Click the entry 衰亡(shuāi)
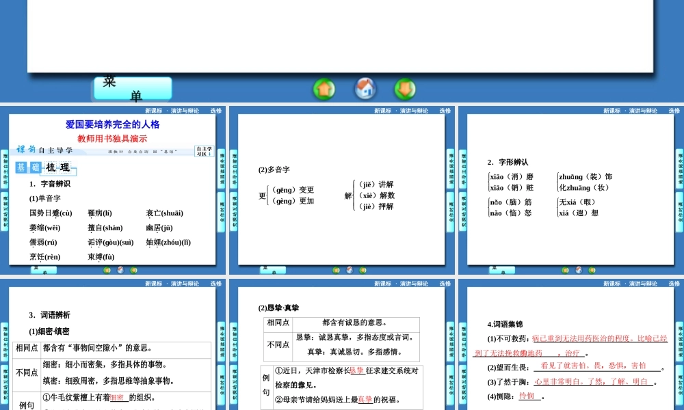 pos(164,213)
